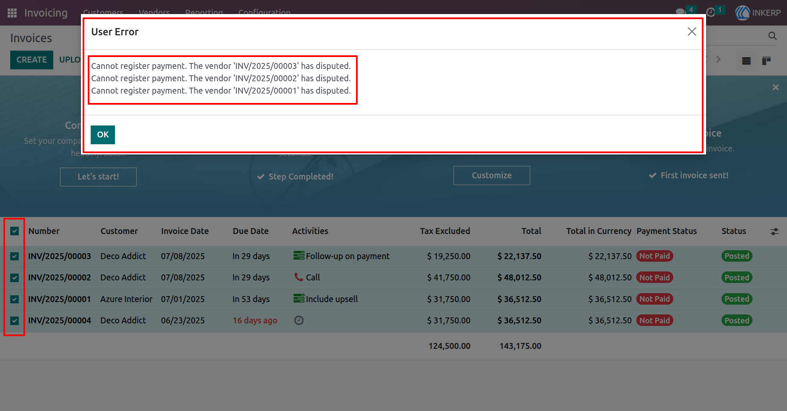This screenshot has height=411, width=787.
Task: Uncheck the INV/2025/00003 row checkbox
Action: tap(14, 256)
